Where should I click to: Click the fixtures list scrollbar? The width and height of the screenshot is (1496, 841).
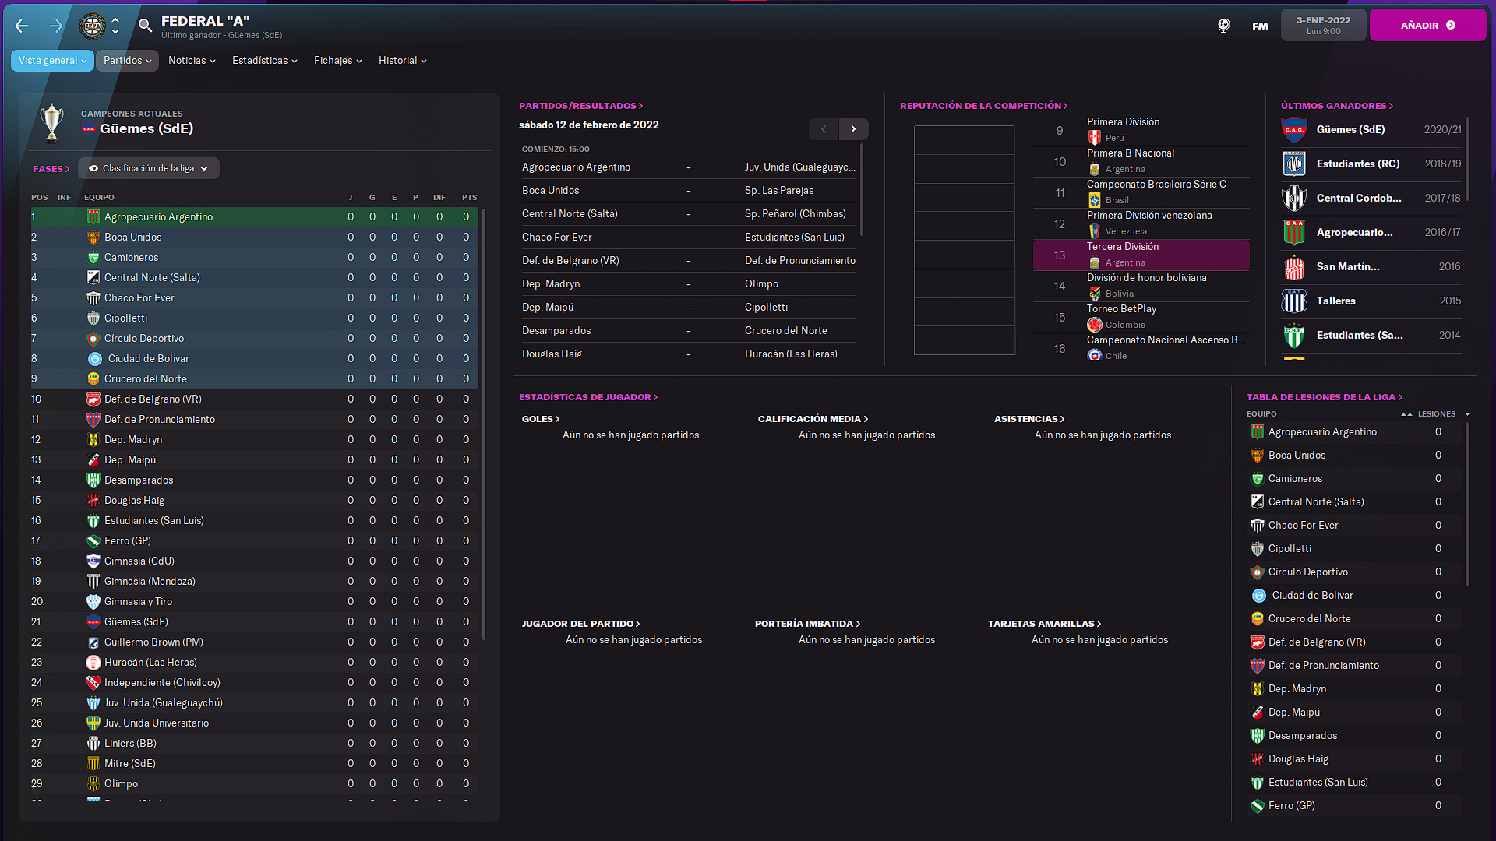point(861,189)
